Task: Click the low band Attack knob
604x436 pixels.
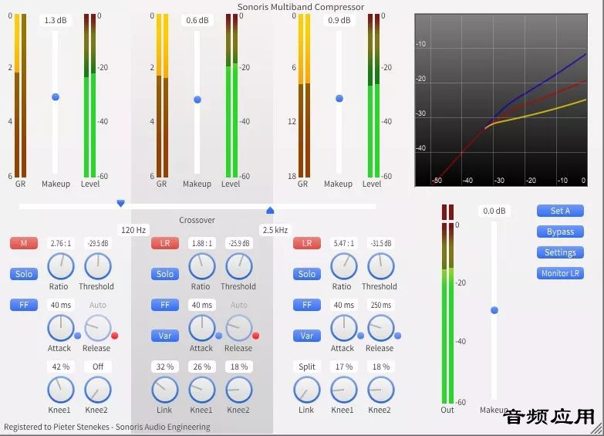Action: click(x=61, y=328)
